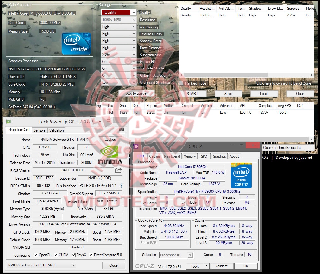This screenshot has height=274, width=320.
Task: Click the START benchmark button
Action: click(192, 94)
